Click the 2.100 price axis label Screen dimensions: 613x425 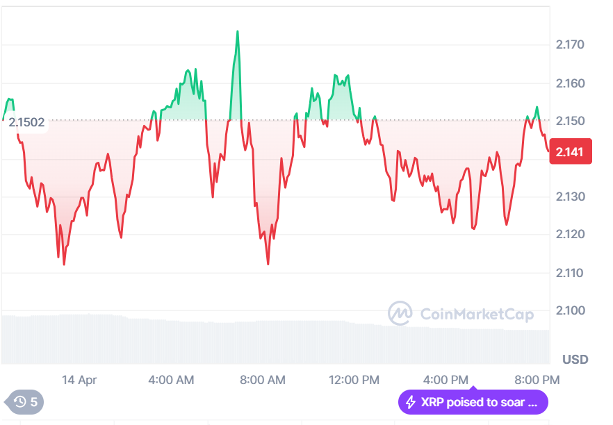click(x=570, y=310)
